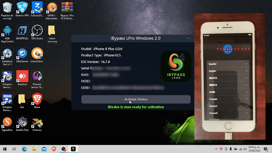Select Español on the iPhone screen

[228, 64]
